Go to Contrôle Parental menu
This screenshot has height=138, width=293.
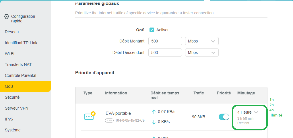click(20, 75)
